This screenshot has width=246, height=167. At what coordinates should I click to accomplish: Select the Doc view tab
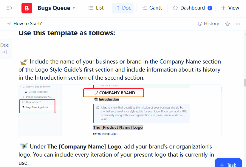pos(123,8)
